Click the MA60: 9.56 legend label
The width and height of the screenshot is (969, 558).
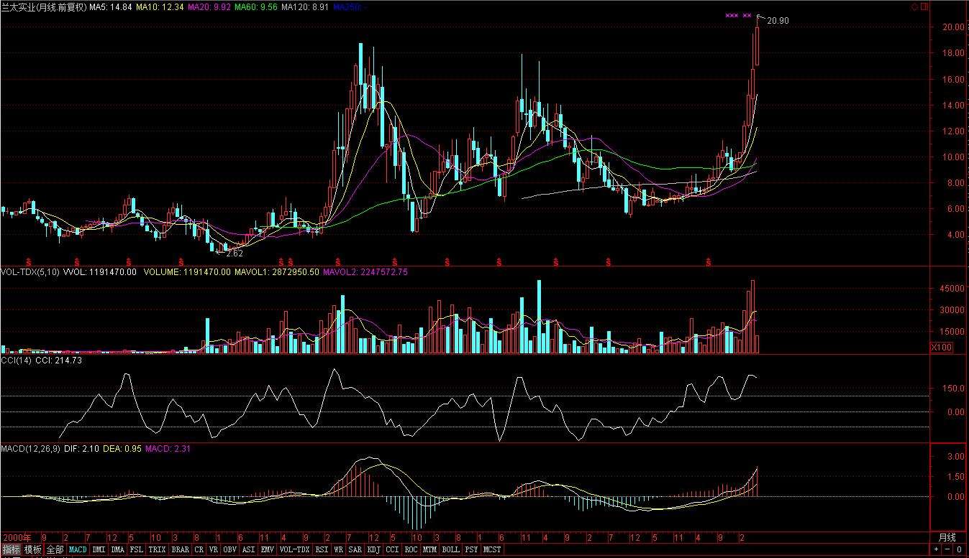[x=256, y=7]
